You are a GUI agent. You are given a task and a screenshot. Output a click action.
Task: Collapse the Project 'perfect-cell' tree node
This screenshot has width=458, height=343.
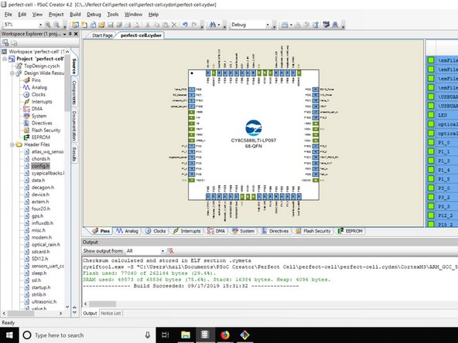click(5, 59)
